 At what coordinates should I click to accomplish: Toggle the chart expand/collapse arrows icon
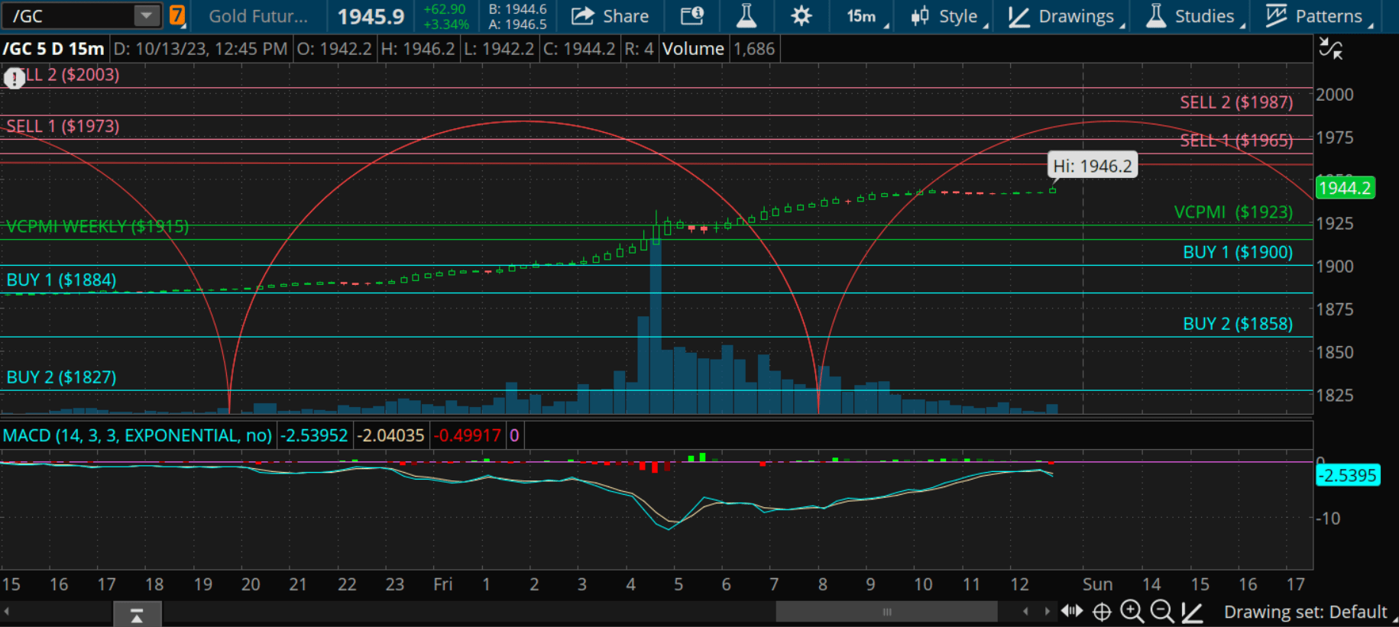[1330, 50]
